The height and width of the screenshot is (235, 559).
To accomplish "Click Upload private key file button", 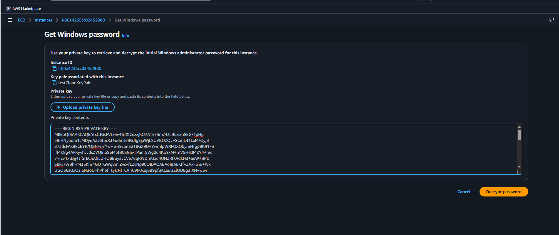I will pos(82,107).
